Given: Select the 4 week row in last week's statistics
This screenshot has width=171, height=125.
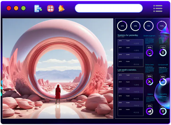Looking at the screenshot, I should click(131, 97).
